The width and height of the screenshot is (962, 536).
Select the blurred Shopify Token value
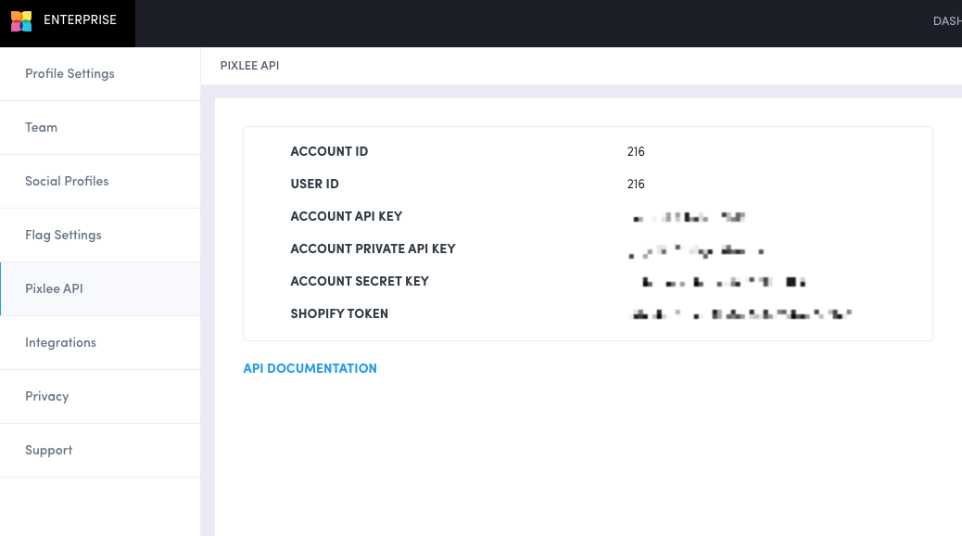(741, 314)
